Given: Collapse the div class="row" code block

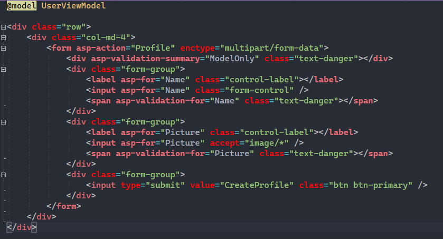Looking at the screenshot, I should [x=3, y=27].
